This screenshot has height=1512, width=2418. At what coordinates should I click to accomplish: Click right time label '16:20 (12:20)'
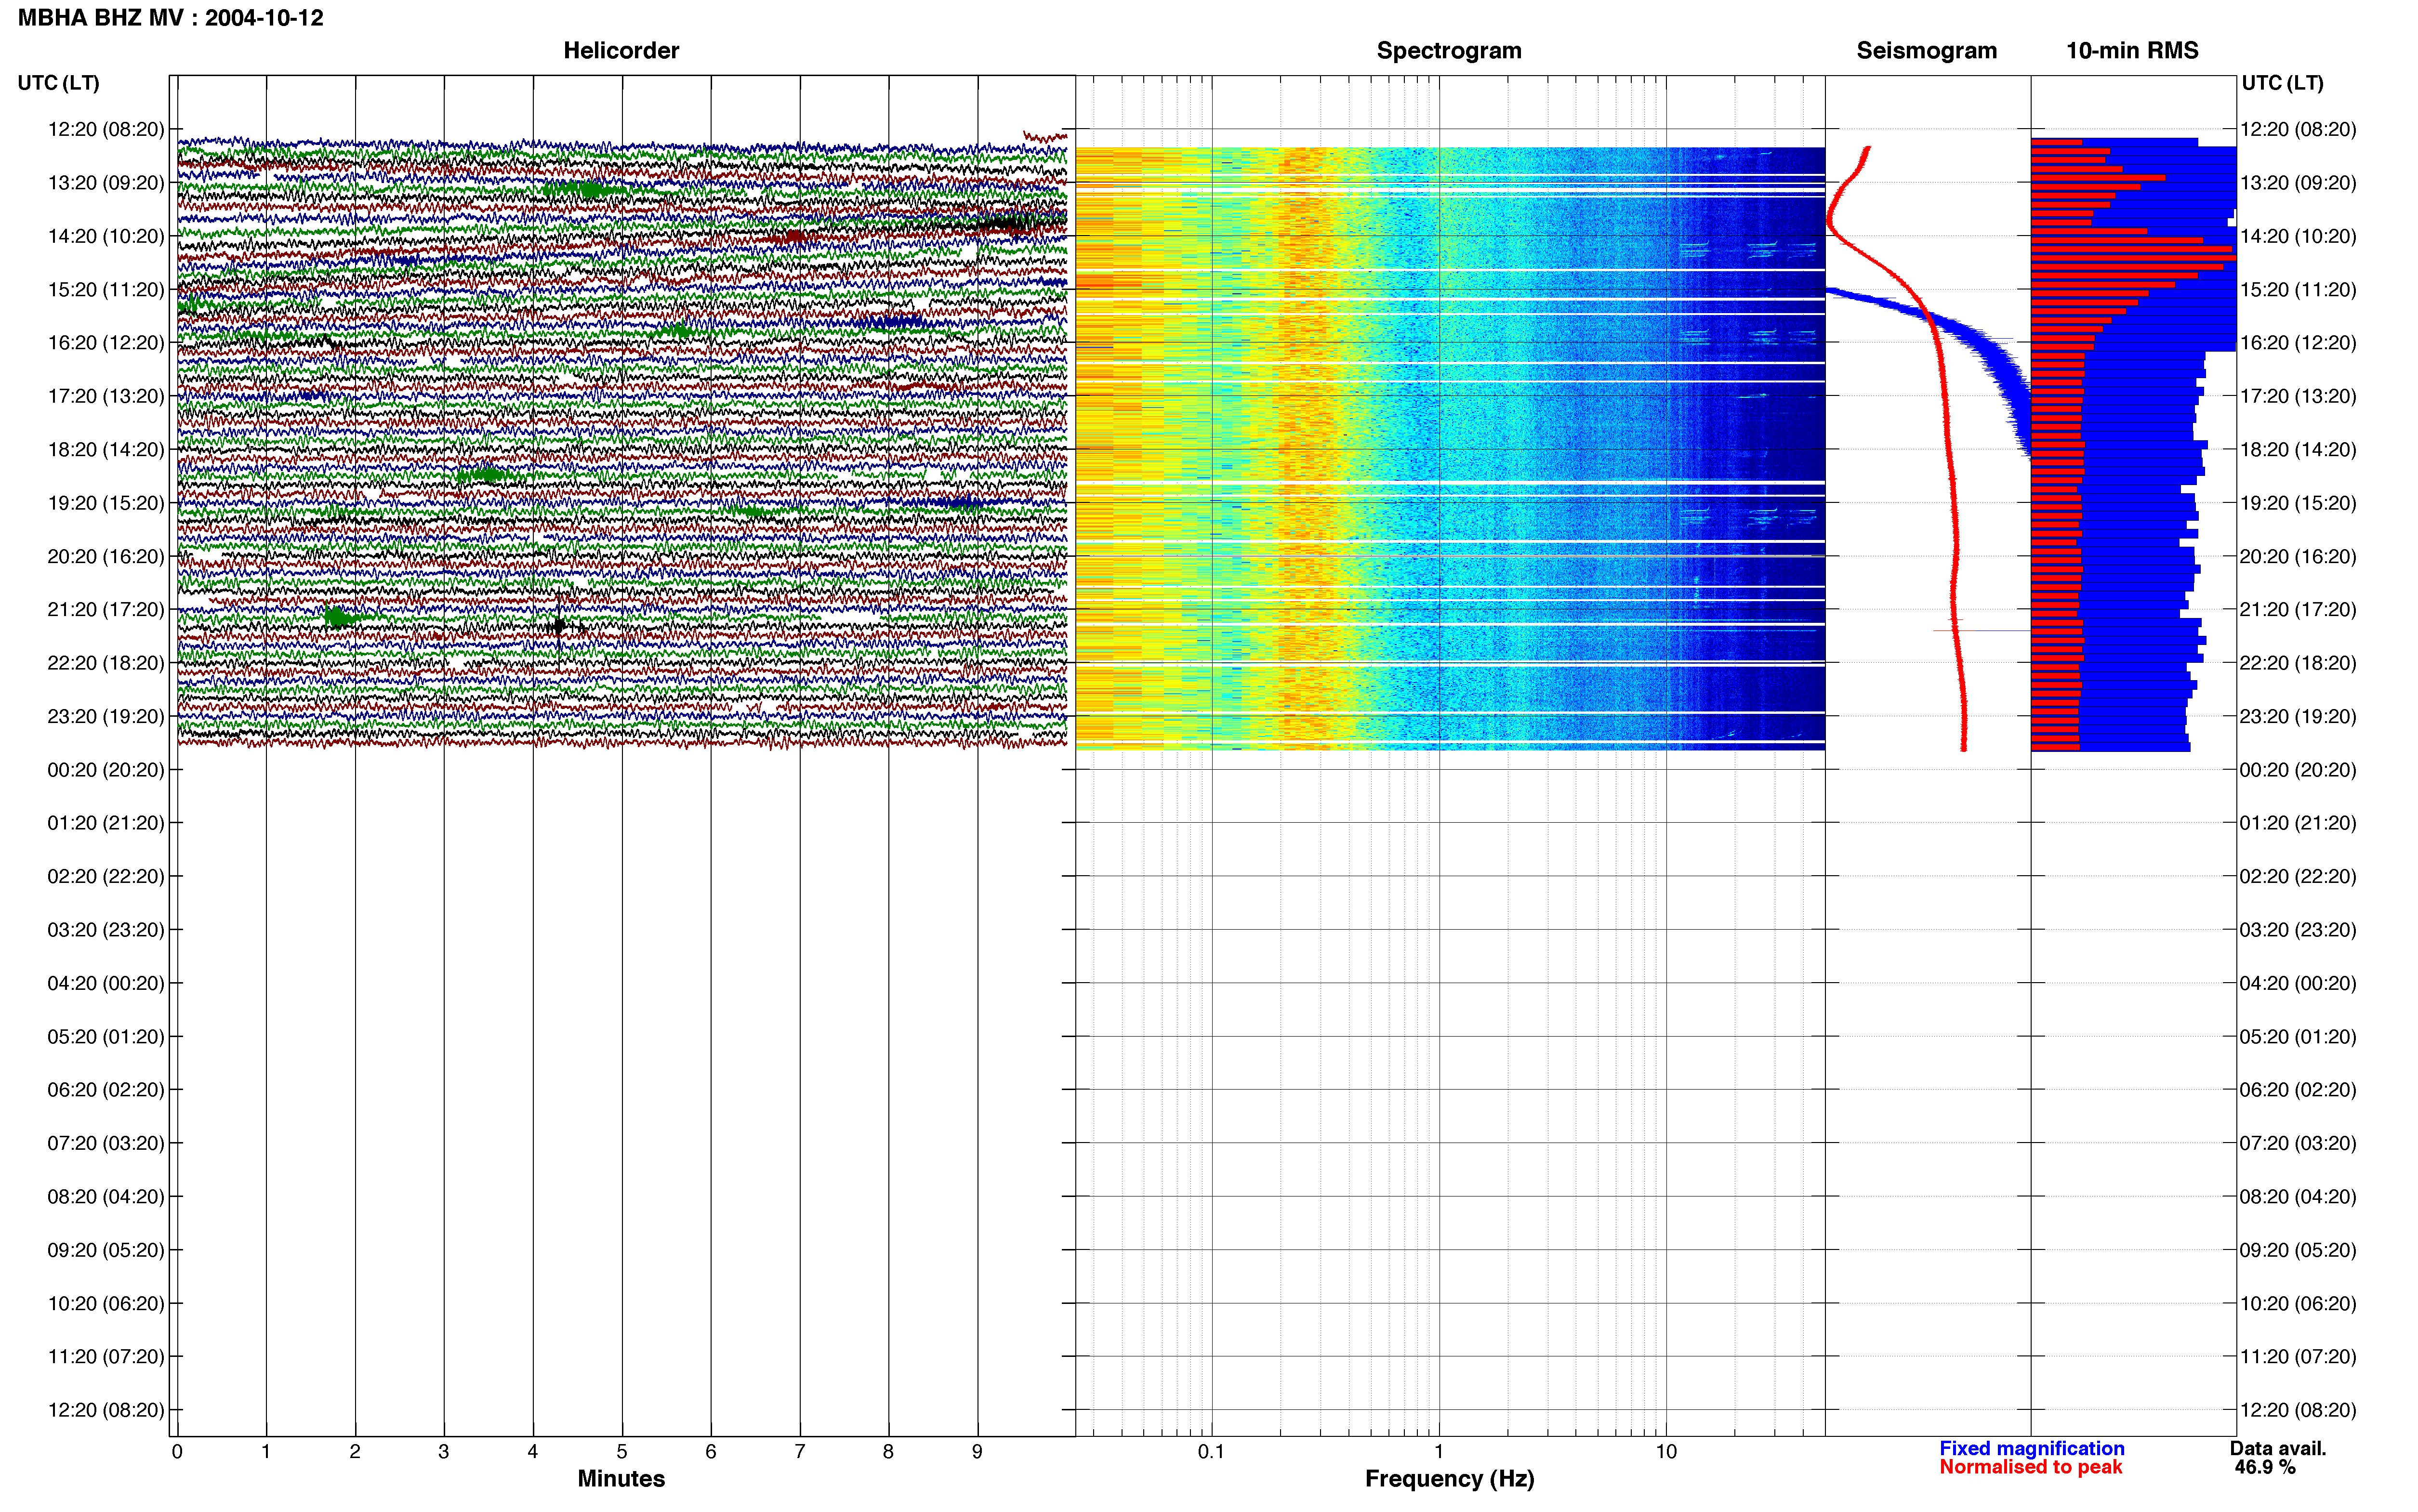click(2298, 343)
